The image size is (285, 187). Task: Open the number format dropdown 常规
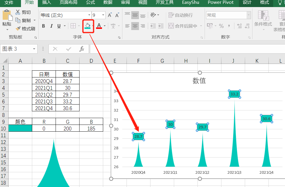pyautogui.click(x=249, y=15)
